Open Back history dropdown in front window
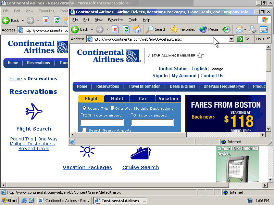Screen dimensions: 274x205 92,29
